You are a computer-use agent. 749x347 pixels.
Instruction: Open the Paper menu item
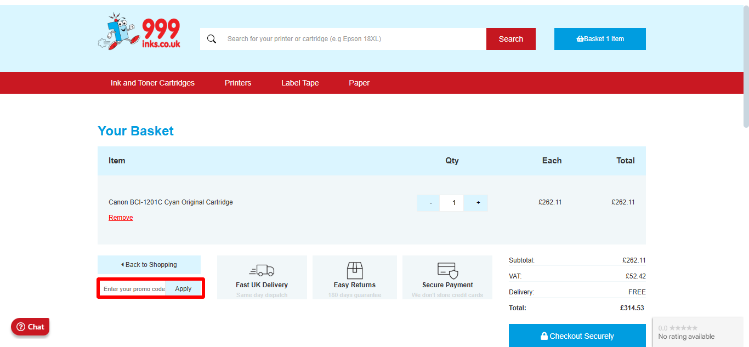point(359,83)
